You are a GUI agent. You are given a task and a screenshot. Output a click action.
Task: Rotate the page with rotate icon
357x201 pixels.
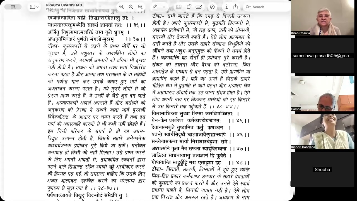click(189, 7)
